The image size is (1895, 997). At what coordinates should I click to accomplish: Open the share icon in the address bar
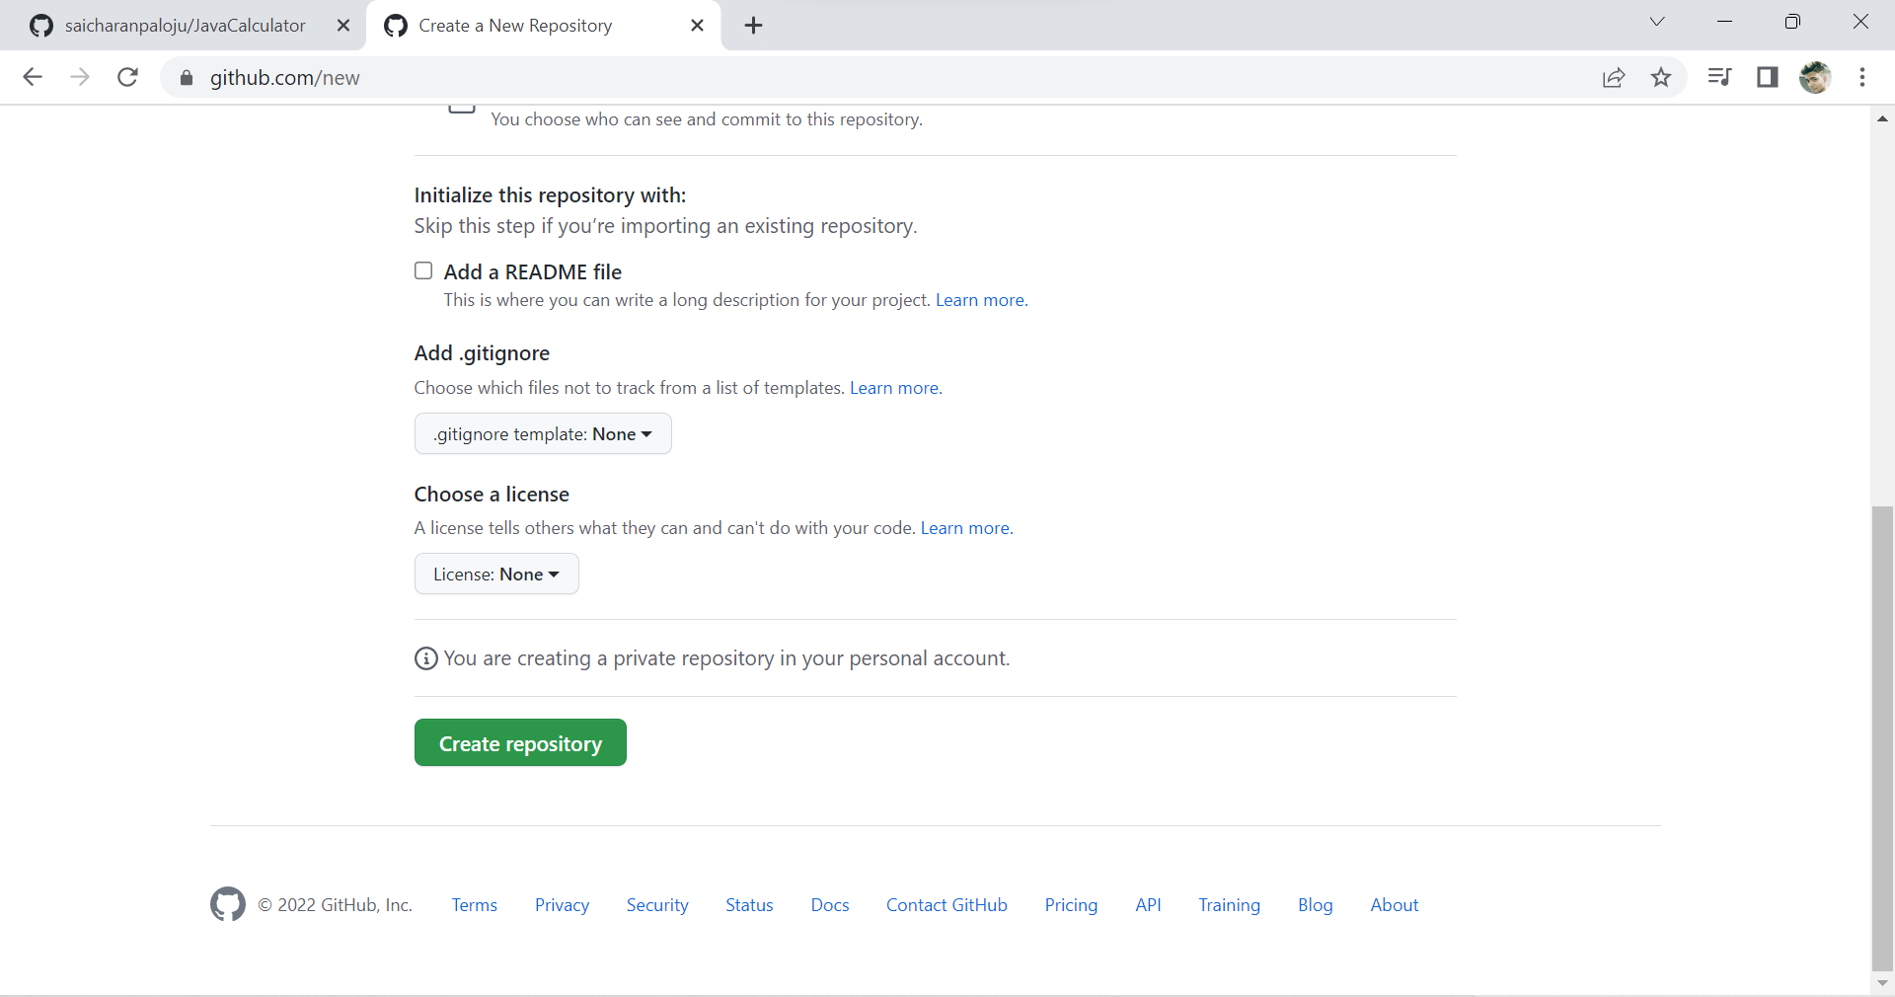[1614, 78]
